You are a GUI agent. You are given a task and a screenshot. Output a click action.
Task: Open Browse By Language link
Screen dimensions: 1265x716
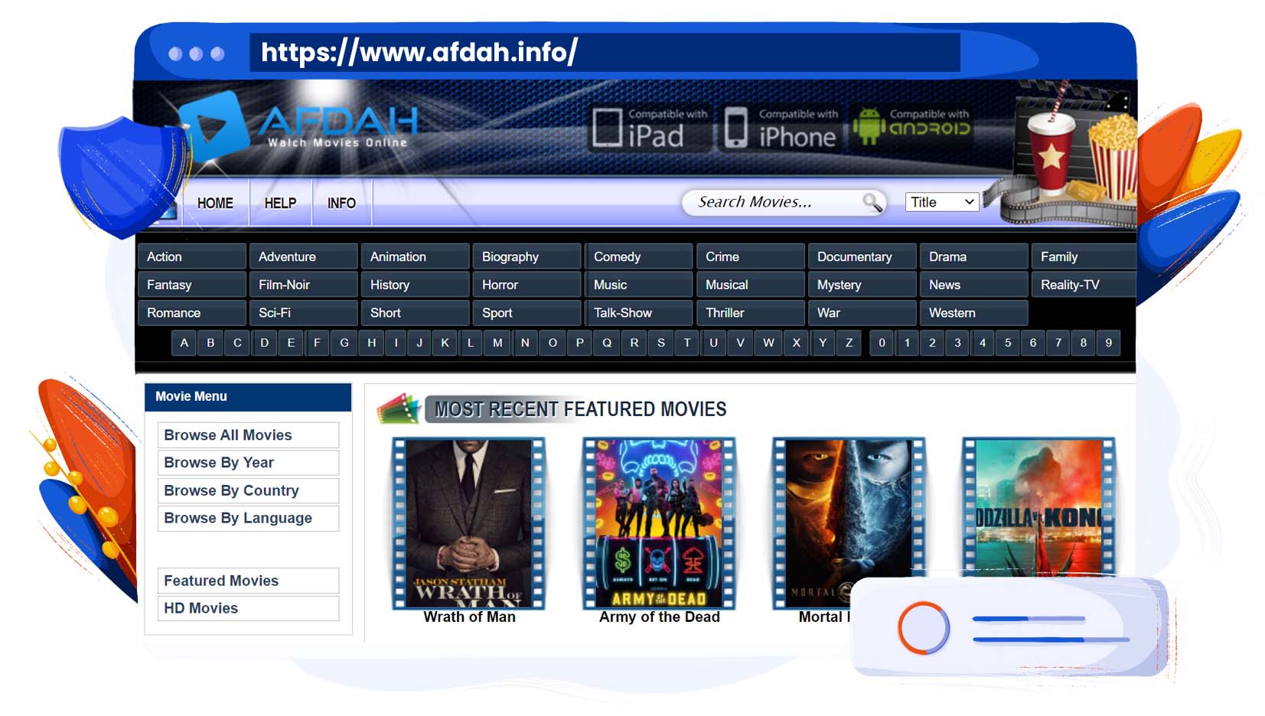249,519
